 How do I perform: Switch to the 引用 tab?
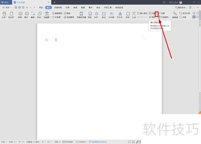[x=68, y=8]
